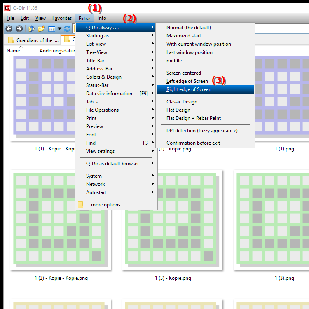
Task: Choose Flat Design option
Action: click(205, 110)
